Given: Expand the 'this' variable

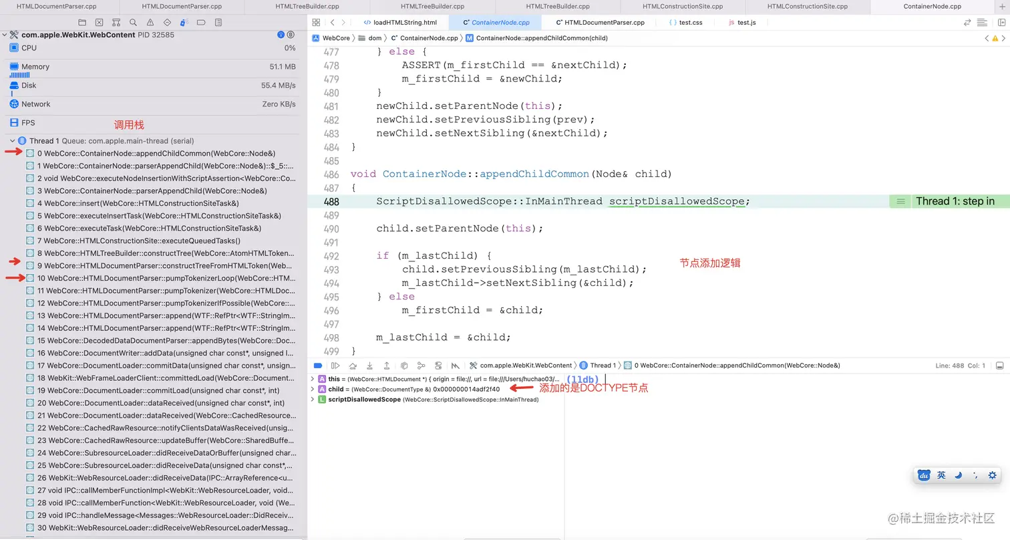Looking at the screenshot, I should pos(312,379).
